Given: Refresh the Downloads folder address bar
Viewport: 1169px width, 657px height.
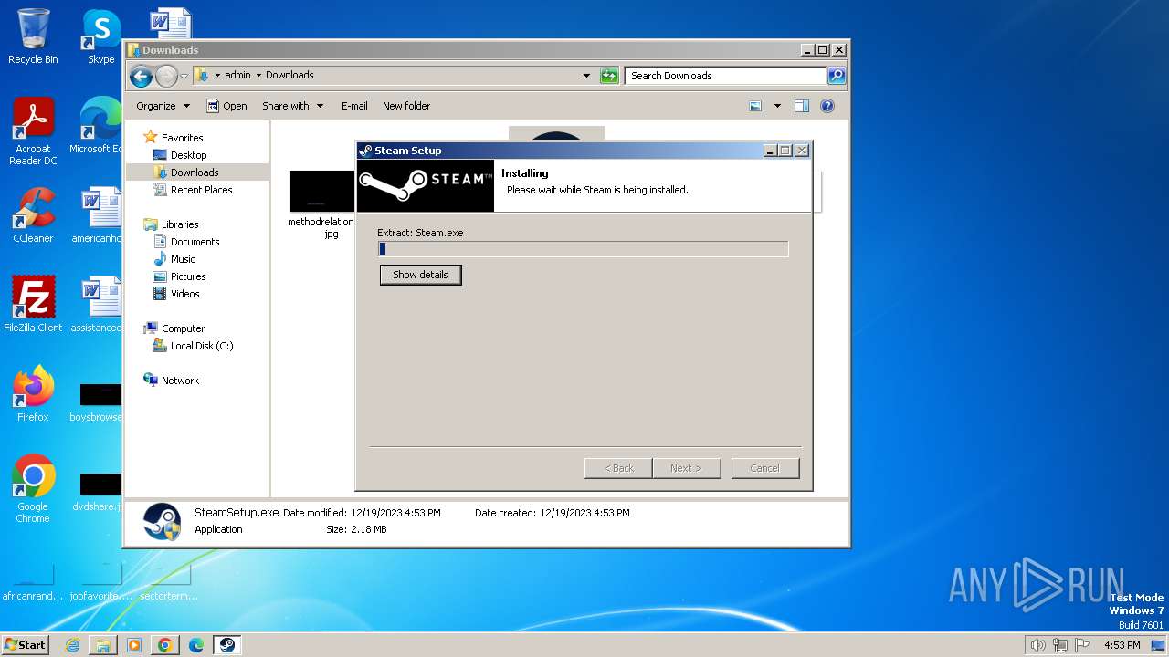Looking at the screenshot, I should [x=609, y=76].
